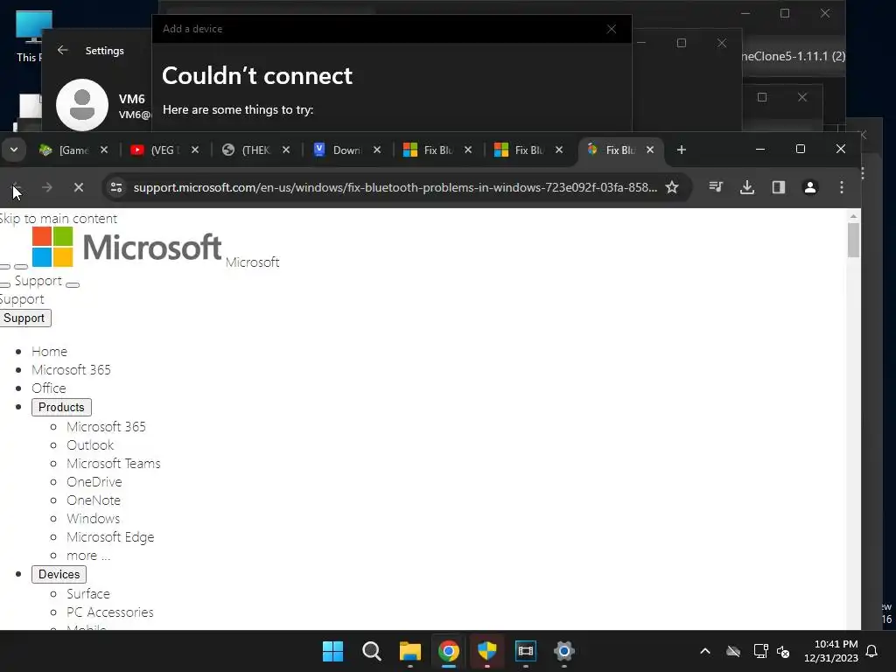The height and width of the screenshot is (672, 896).
Task: Go back in the Settings window
Action: point(62,50)
